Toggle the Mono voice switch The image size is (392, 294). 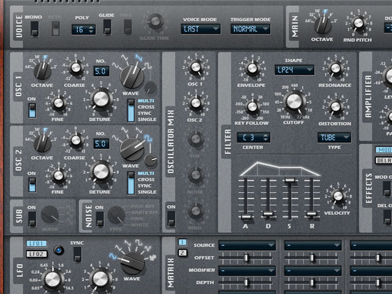pos(34,29)
